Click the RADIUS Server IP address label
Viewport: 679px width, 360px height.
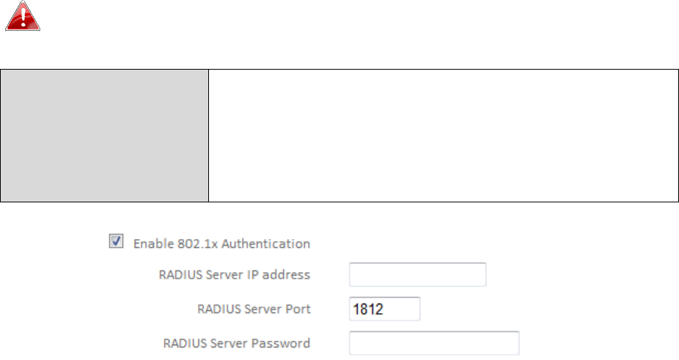(234, 275)
